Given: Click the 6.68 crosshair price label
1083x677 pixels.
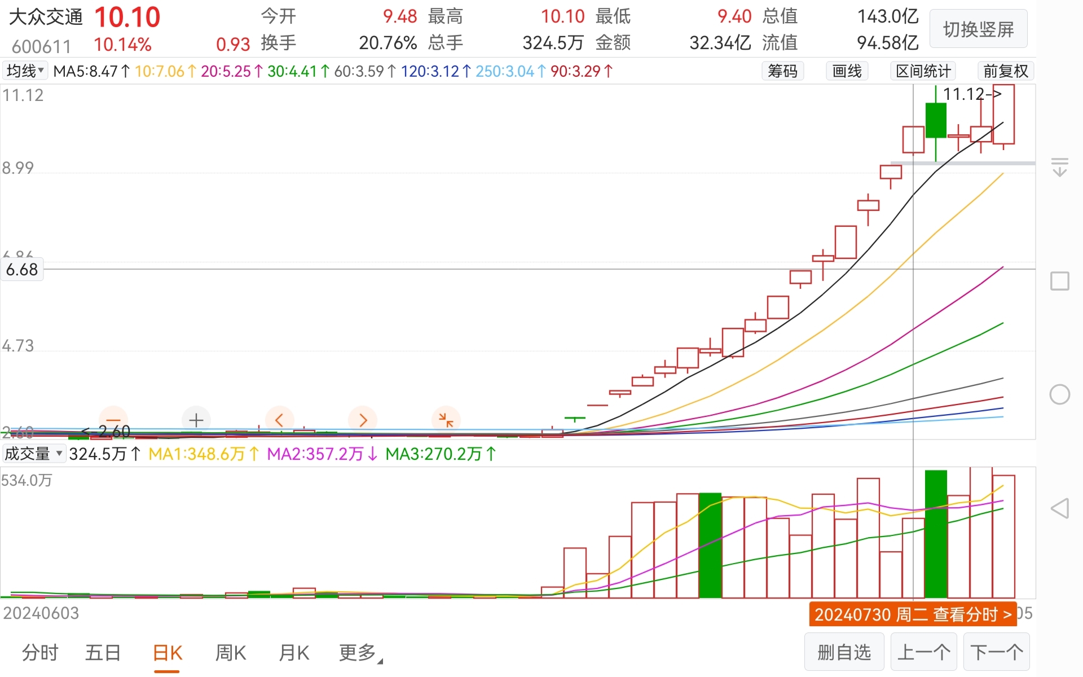Looking at the screenshot, I should tap(22, 270).
